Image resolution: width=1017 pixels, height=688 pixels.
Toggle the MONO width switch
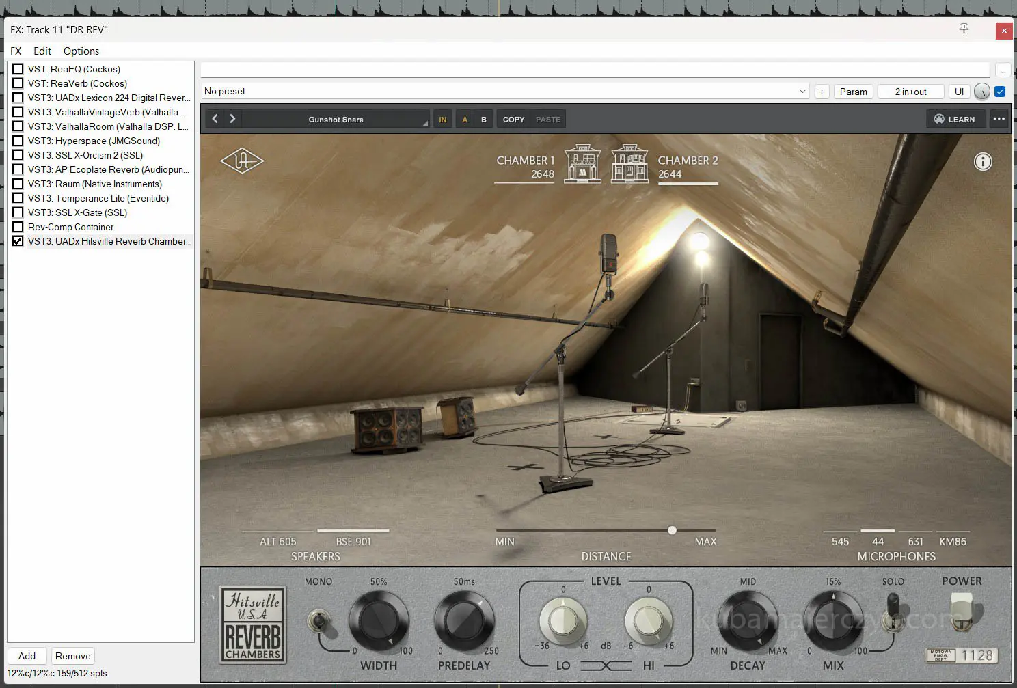318,621
